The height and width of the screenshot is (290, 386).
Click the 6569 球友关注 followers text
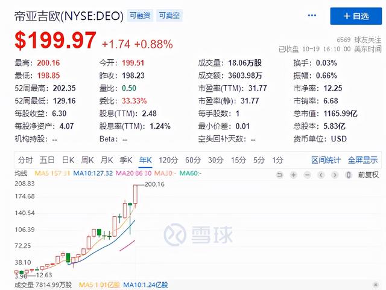[359, 40]
